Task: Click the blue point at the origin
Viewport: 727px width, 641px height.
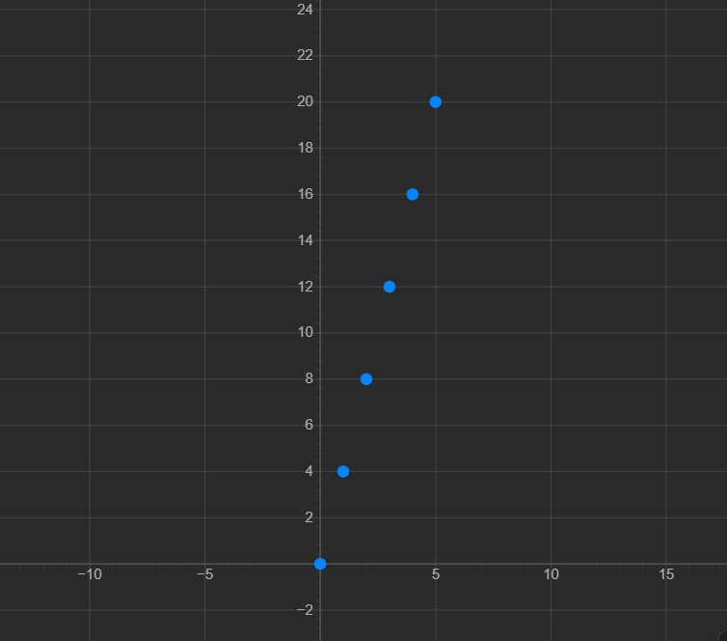Action: tap(320, 564)
